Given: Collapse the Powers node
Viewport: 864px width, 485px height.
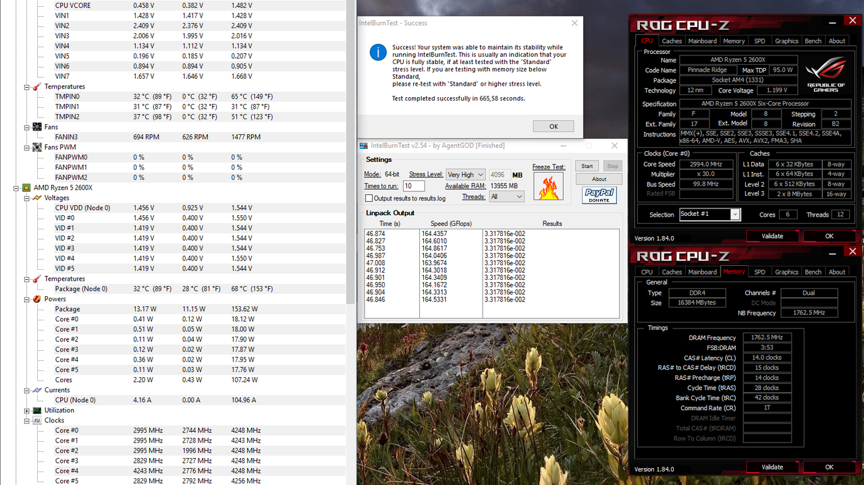Looking at the screenshot, I should click(x=27, y=299).
